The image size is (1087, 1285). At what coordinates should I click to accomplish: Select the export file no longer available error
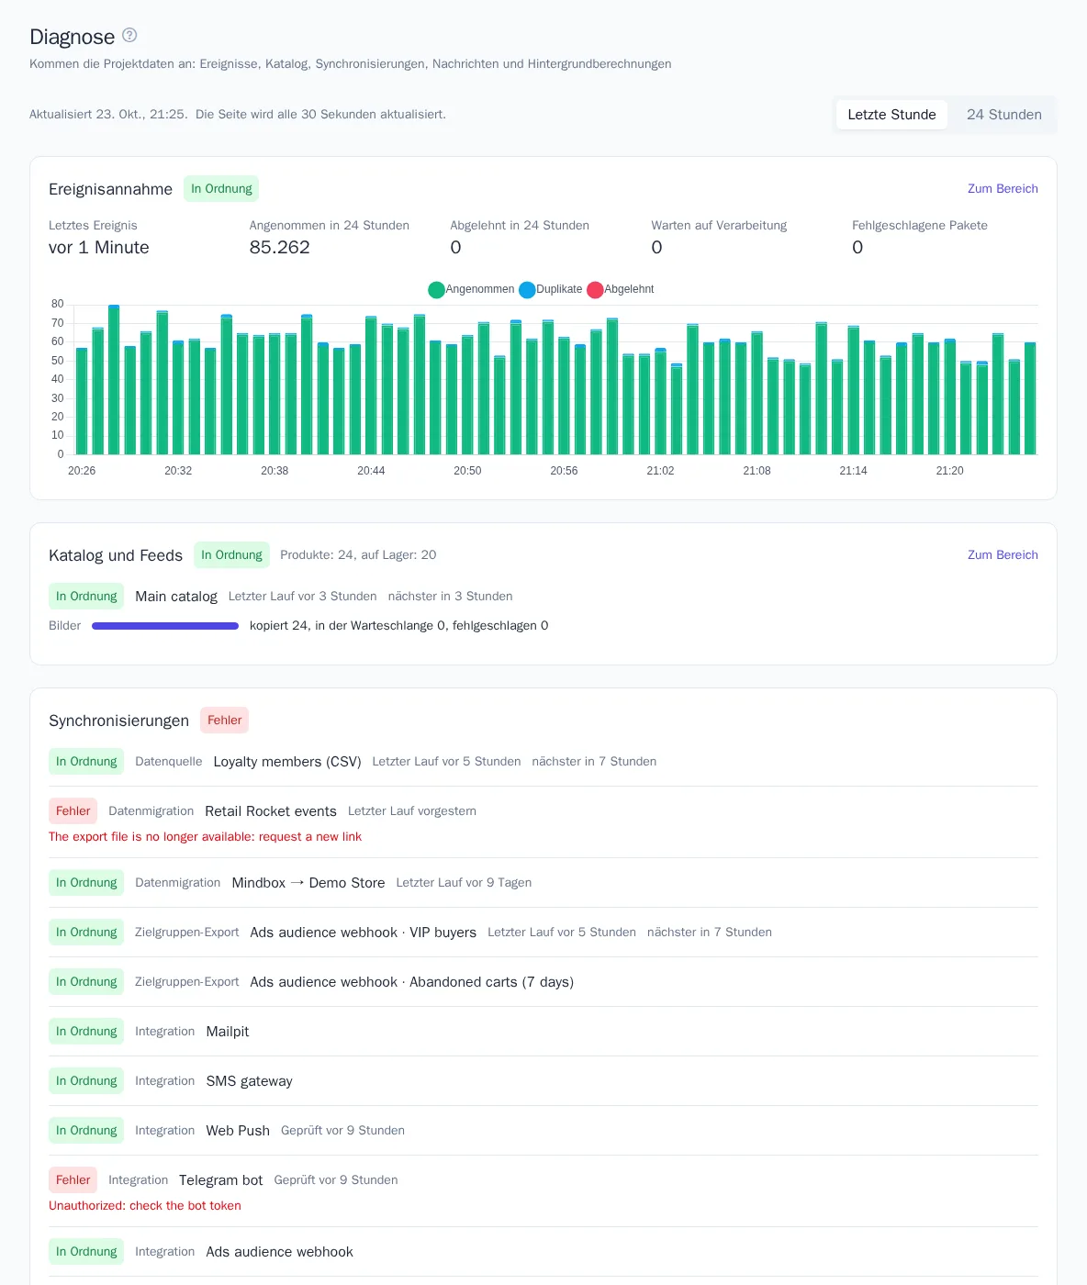(205, 837)
